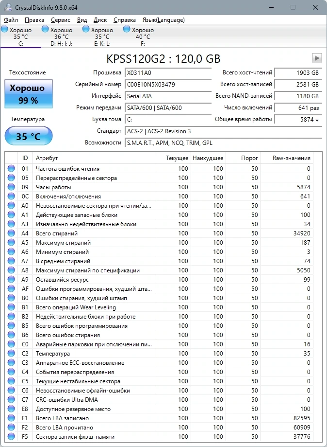
Task: Open the Правка menu
Action: [34, 20]
